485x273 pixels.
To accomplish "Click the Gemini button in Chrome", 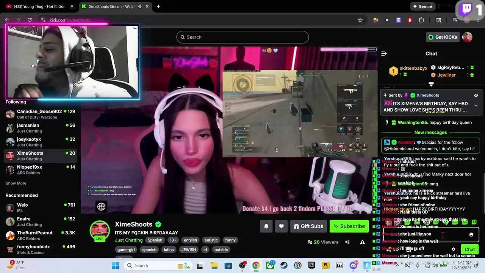I will pos(423,6).
